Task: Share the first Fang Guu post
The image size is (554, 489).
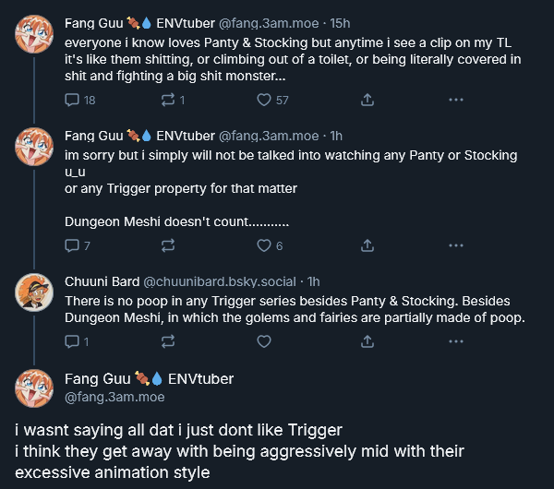Action: (367, 100)
